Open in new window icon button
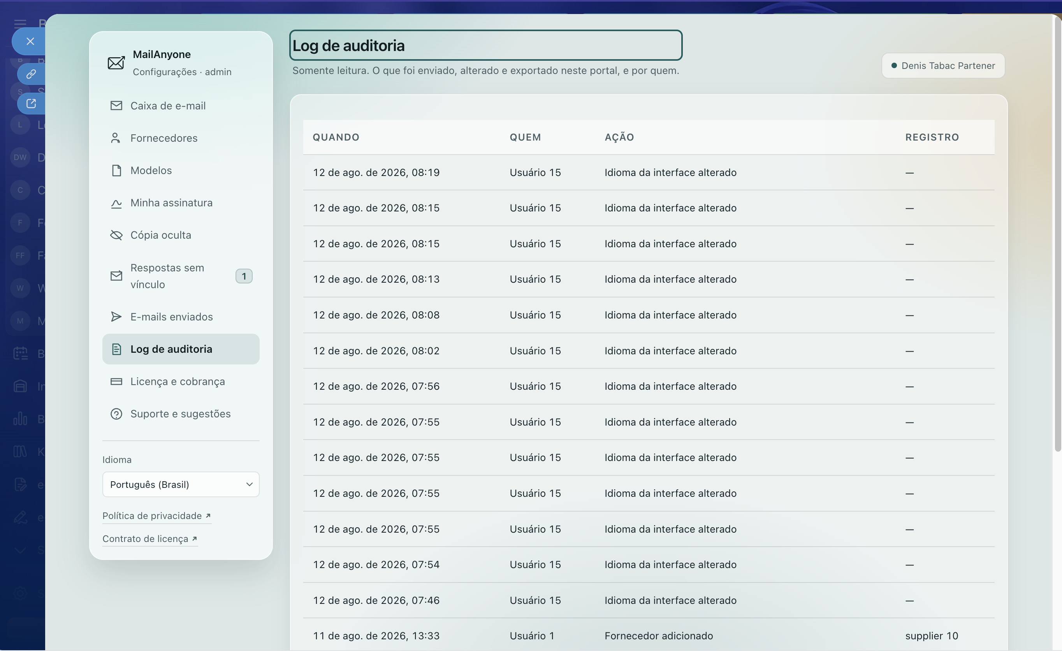Viewport: 1062px width, 651px height. (x=31, y=104)
